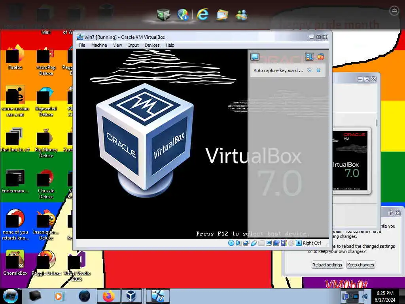Click the Firefox taskbar button
The width and height of the screenshot is (405, 304).
pyautogui.click(x=108, y=296)
